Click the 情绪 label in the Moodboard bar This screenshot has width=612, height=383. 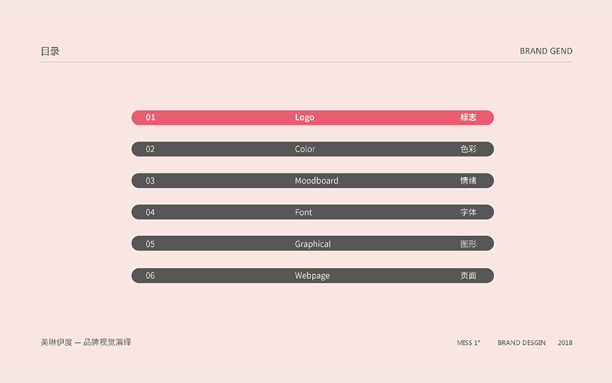tap(468, 181)
